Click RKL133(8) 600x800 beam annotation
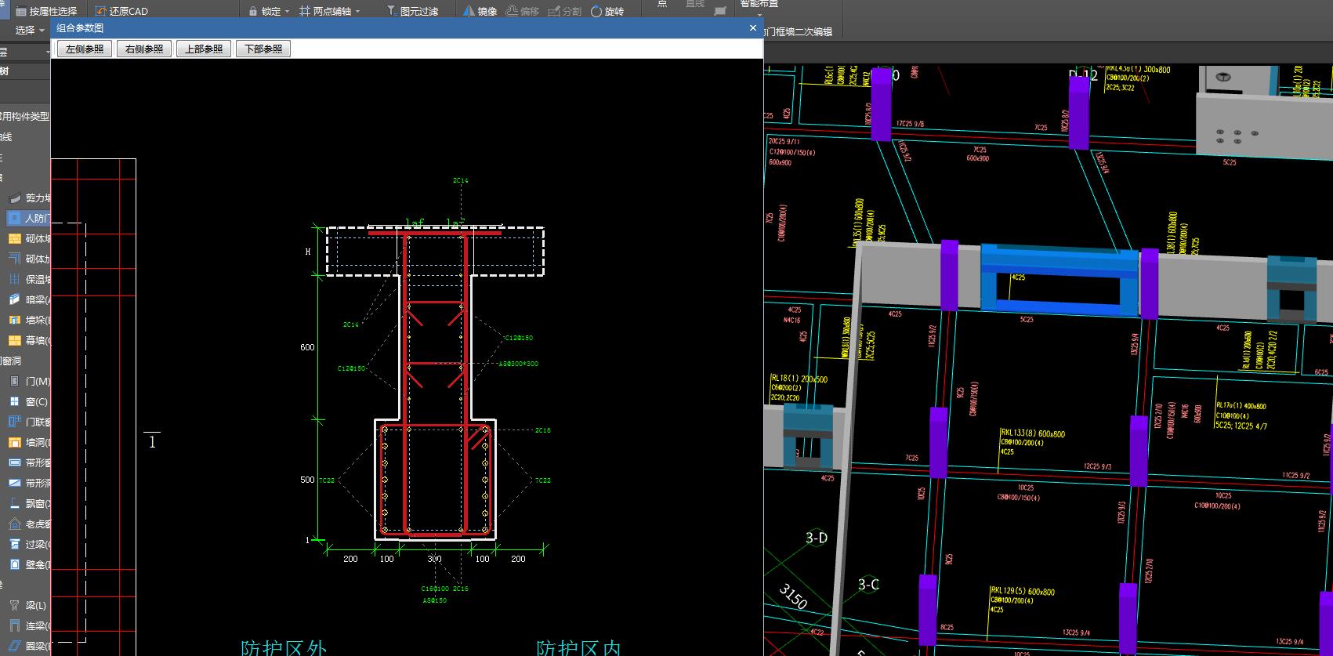This screenshot has width=1333, height=656. pos(1033,433)
